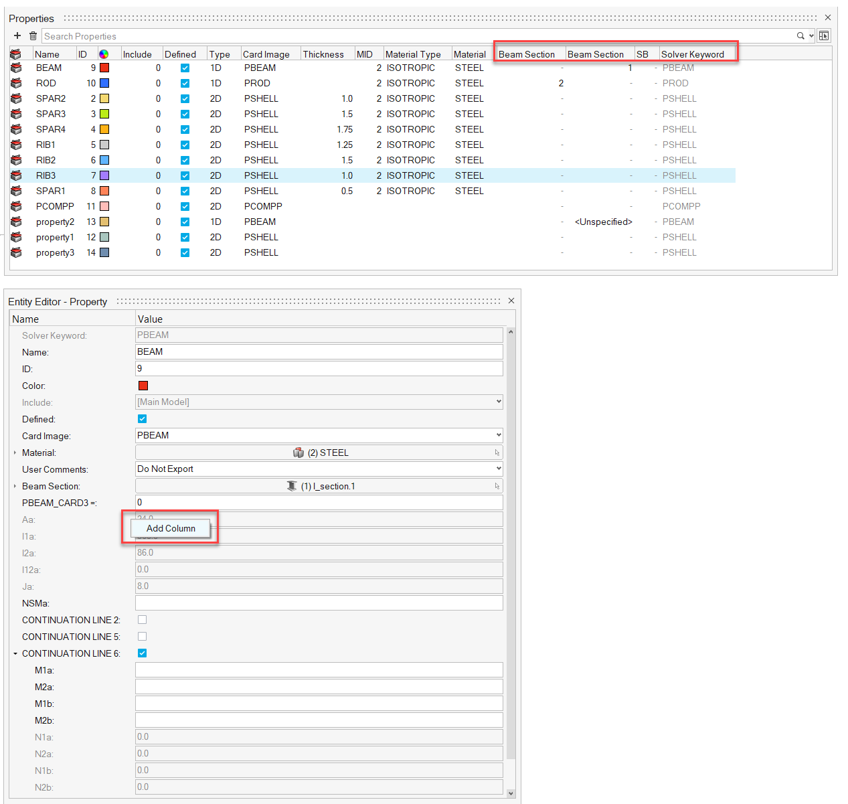Toggle the Defined checkbox for the SPAR3 row
This screenshot has height=804, width=848.
[x=185, y=114]
